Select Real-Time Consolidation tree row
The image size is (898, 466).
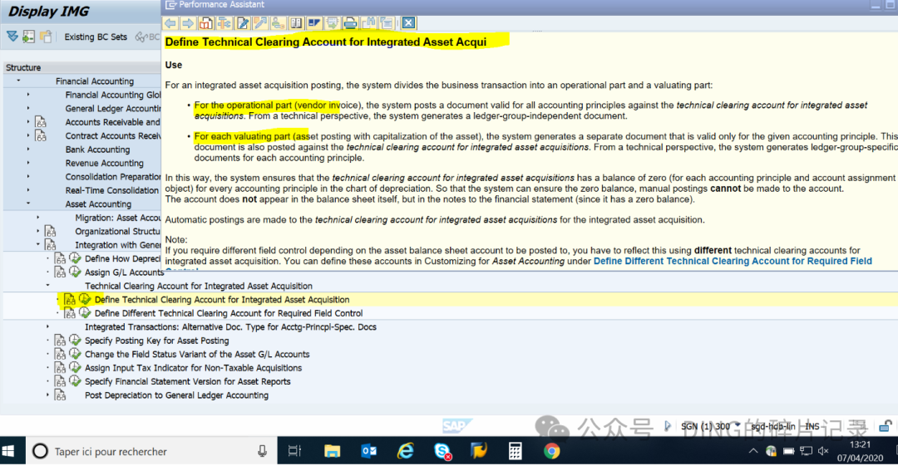111,190
